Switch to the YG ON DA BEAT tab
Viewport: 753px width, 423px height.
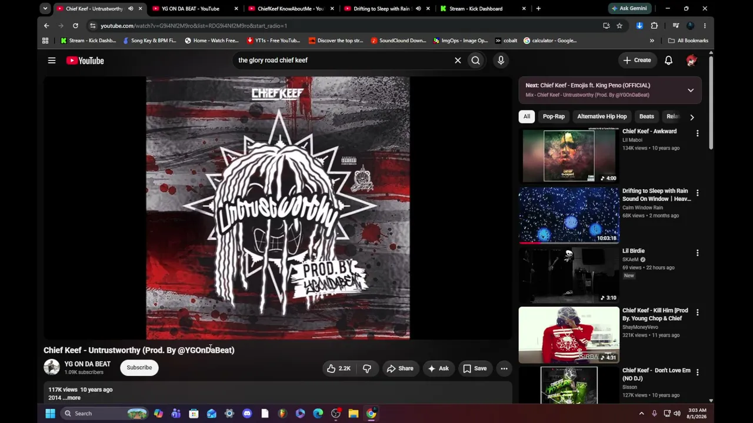pyautogui.click(x=194, y=9)
